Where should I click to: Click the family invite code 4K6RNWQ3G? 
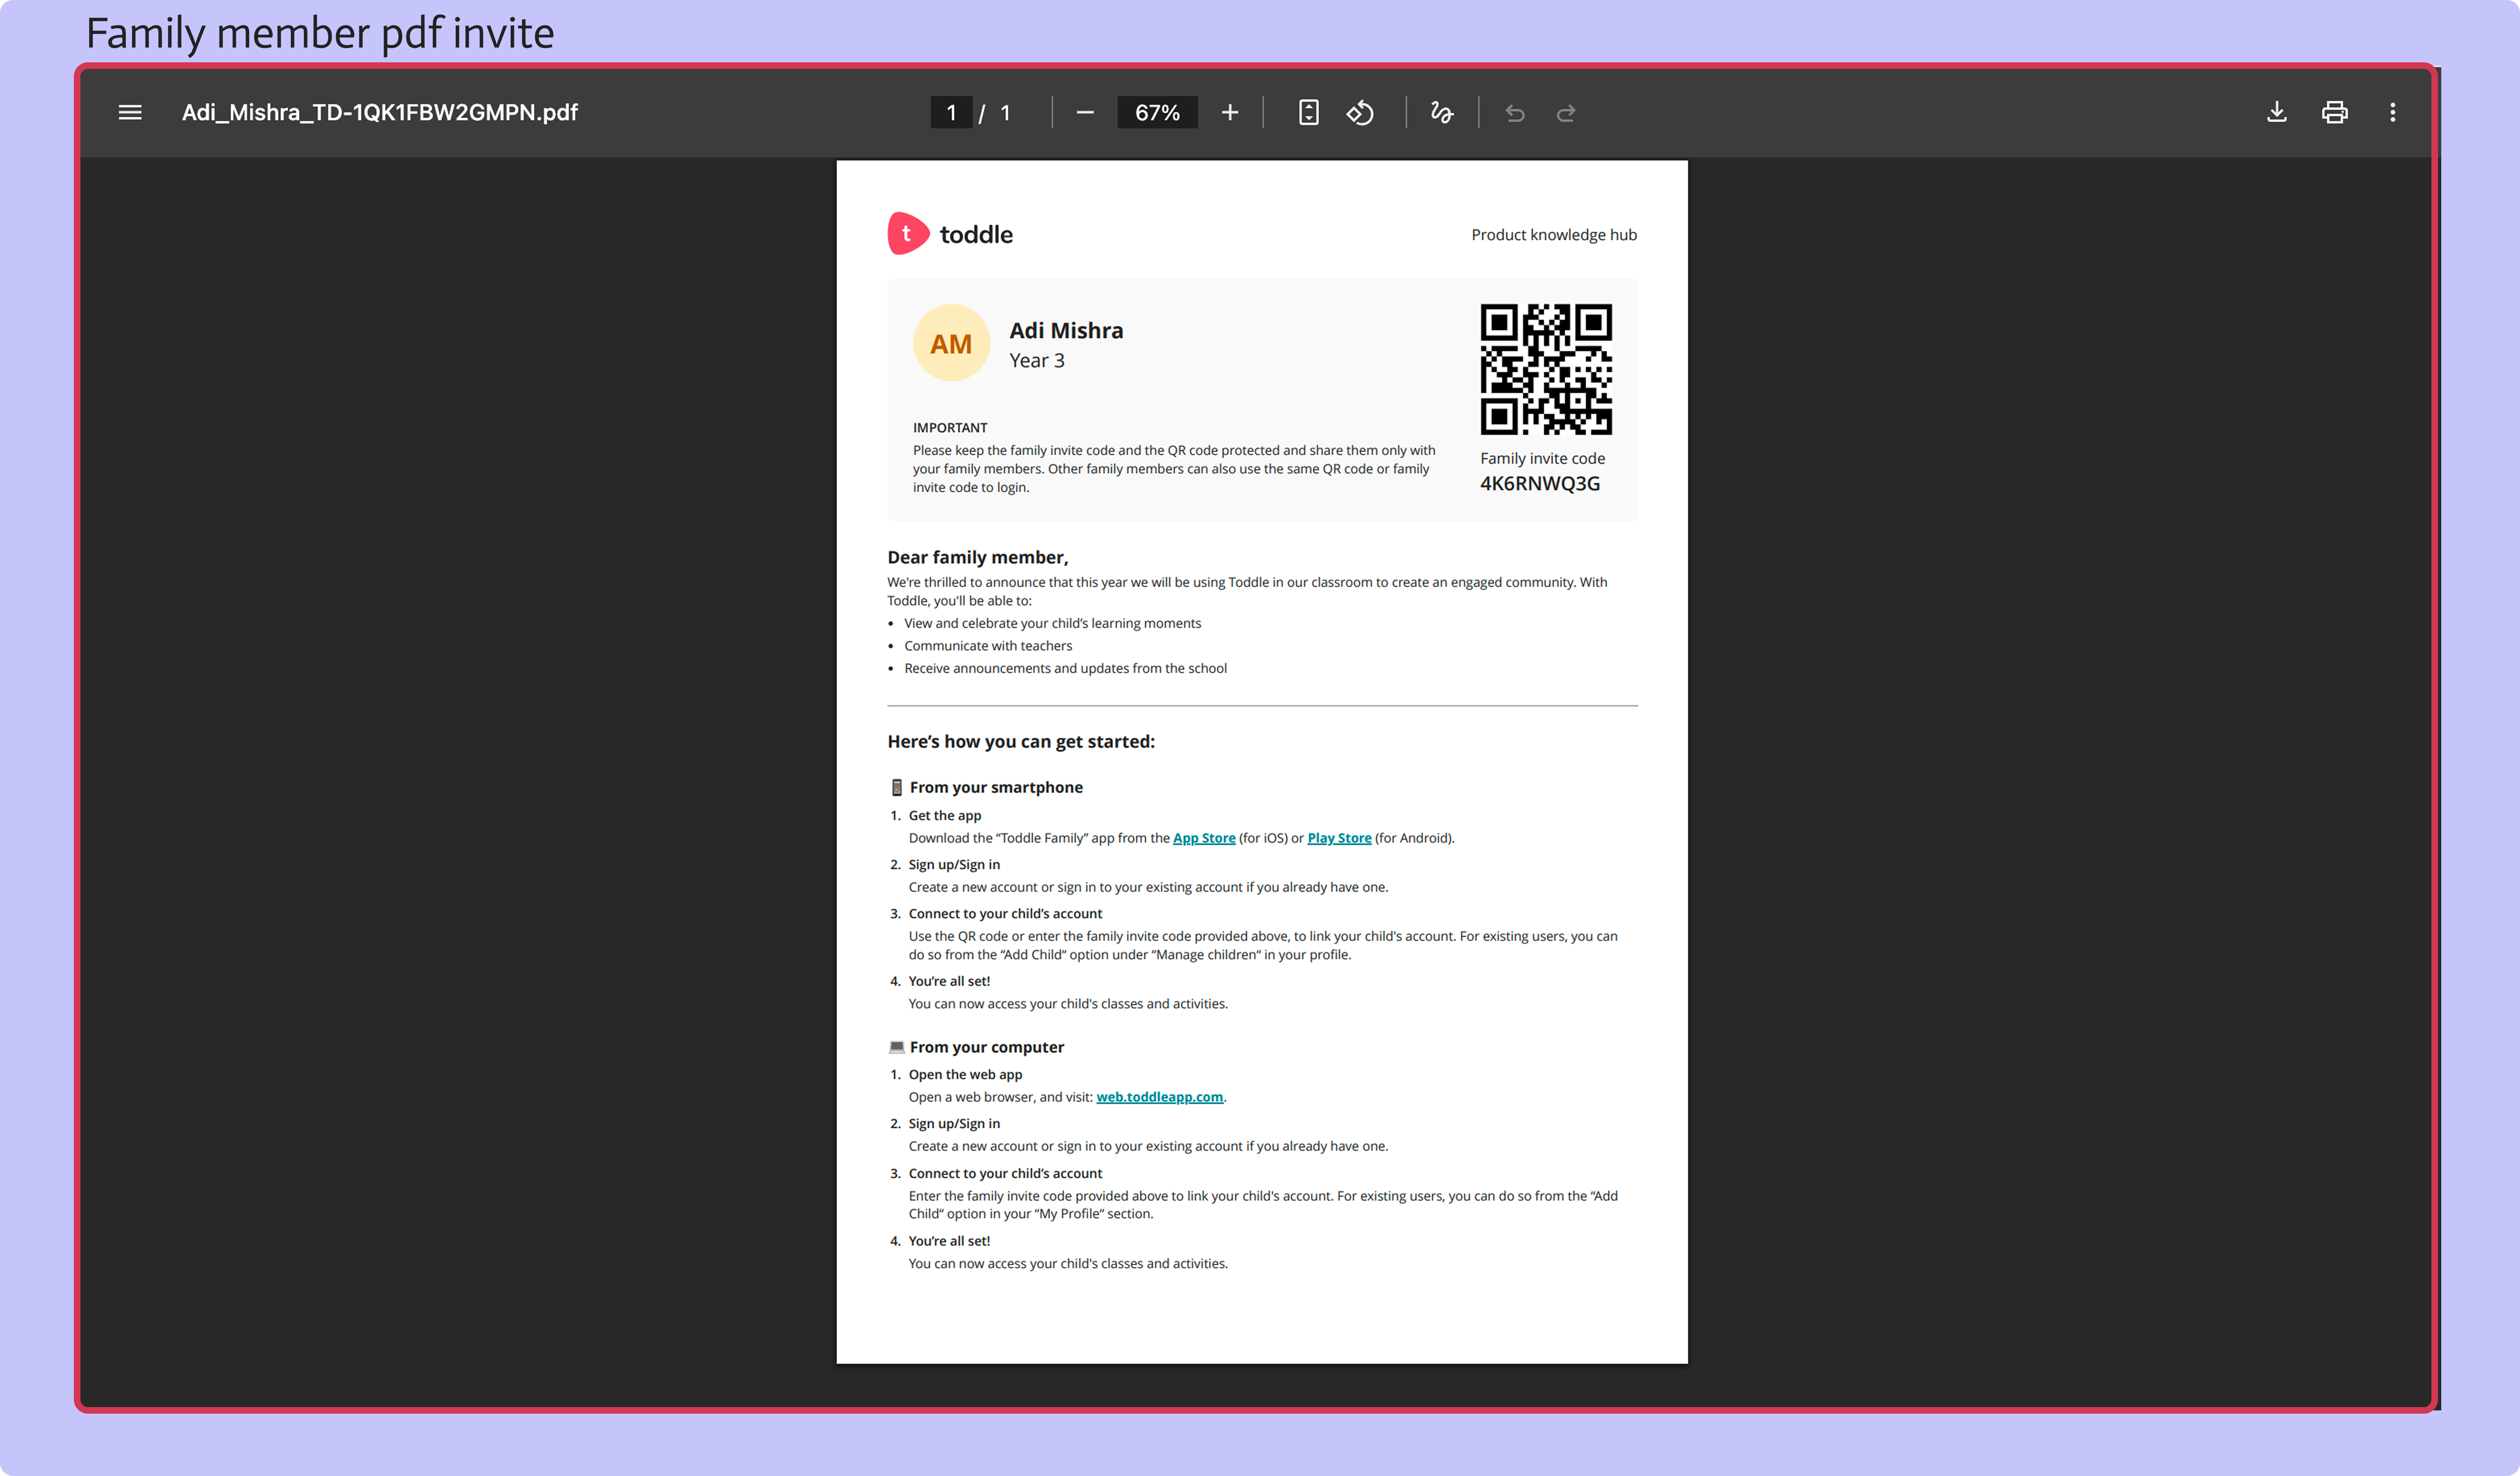pos(1540,484)
